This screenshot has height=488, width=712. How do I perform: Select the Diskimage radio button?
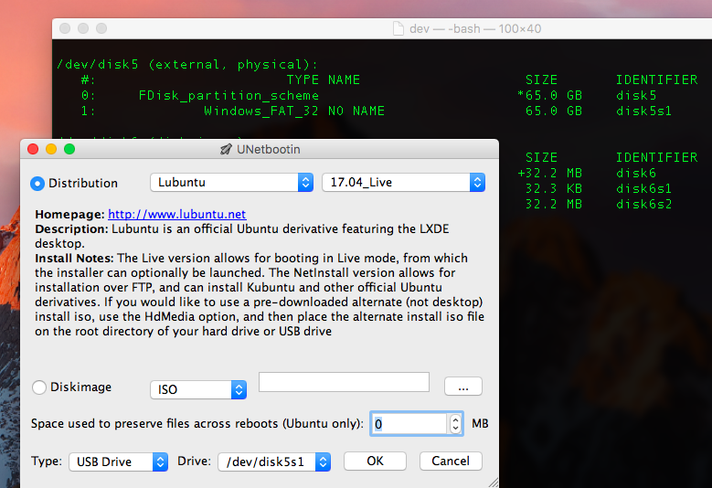click(39, 387)
